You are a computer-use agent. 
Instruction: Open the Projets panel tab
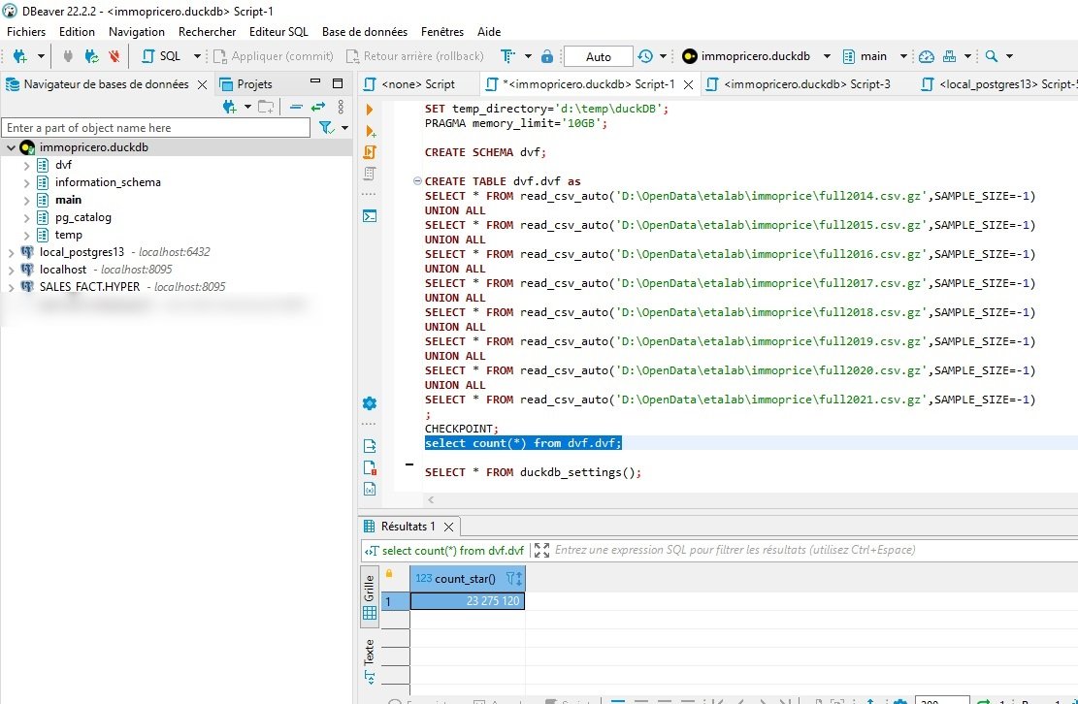(x=246, y=84)
